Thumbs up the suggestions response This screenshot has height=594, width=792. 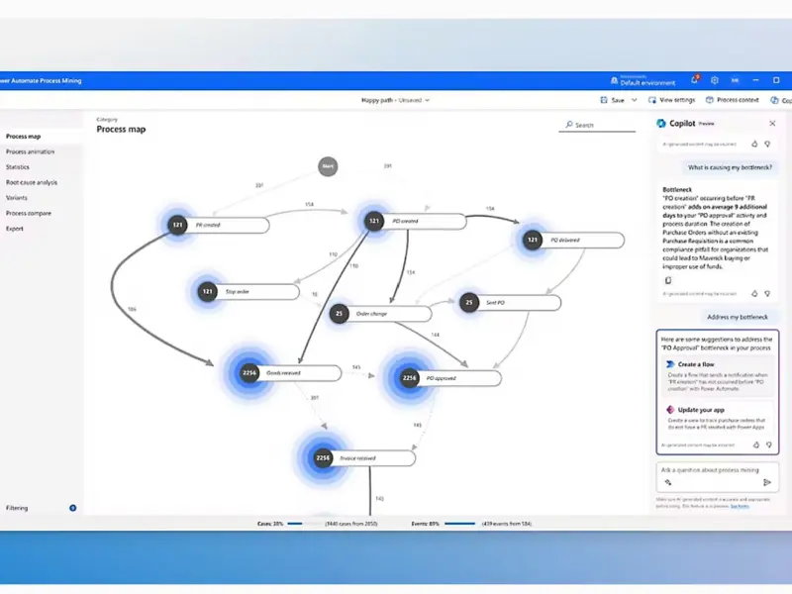tap(754, 445)
